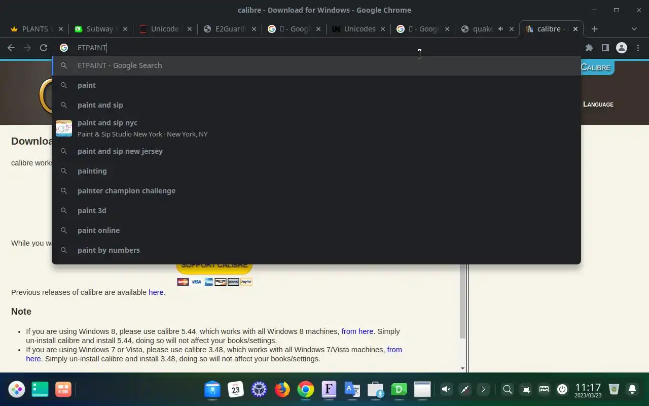Click the Paint & Sip Studio thumbnail
The image size is (649, 406).
64,128
